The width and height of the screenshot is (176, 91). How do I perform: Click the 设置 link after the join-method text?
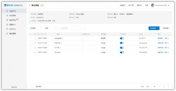pyautogui.click(x=54, y=21)
